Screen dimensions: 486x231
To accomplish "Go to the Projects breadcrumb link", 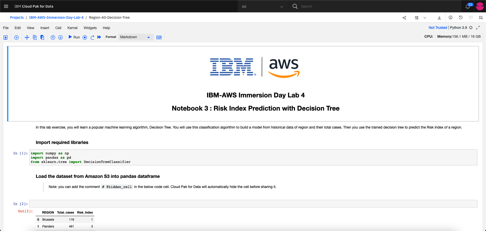I will click(x=17, y=17).
